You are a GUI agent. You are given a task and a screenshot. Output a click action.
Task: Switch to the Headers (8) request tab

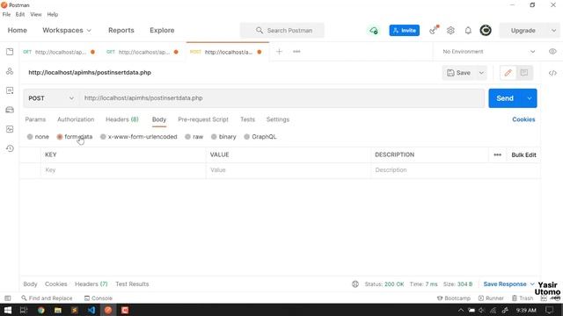[x=122, y=119]
